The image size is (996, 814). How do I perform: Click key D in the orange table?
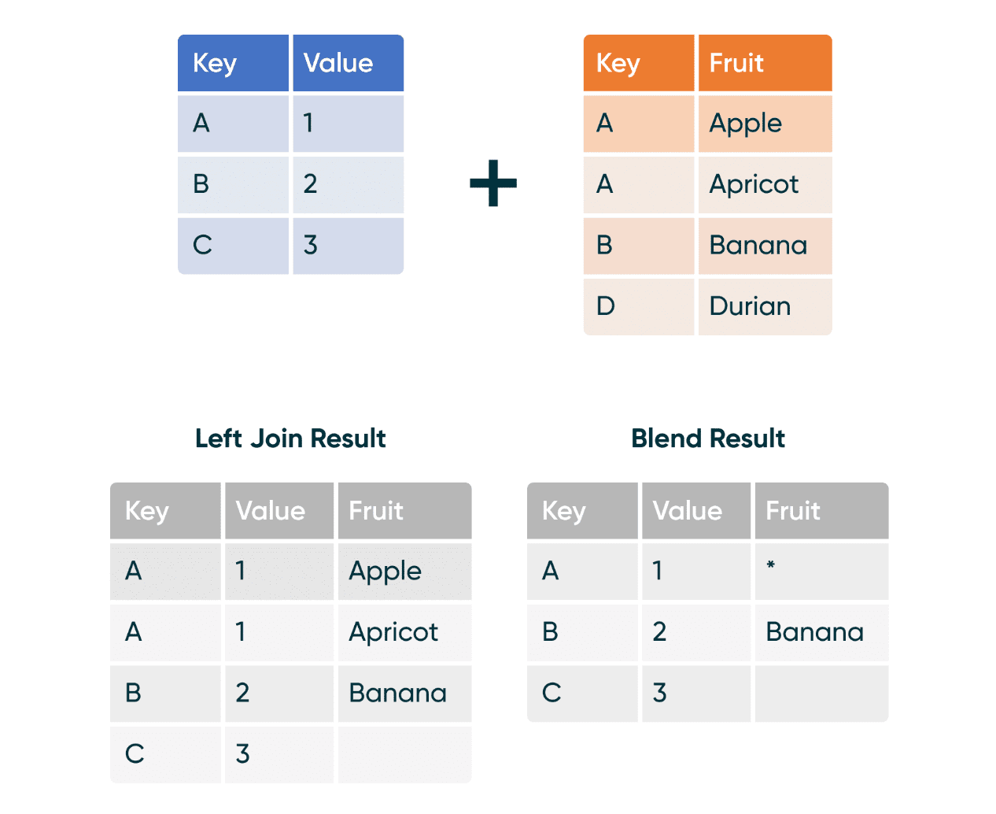638,306
